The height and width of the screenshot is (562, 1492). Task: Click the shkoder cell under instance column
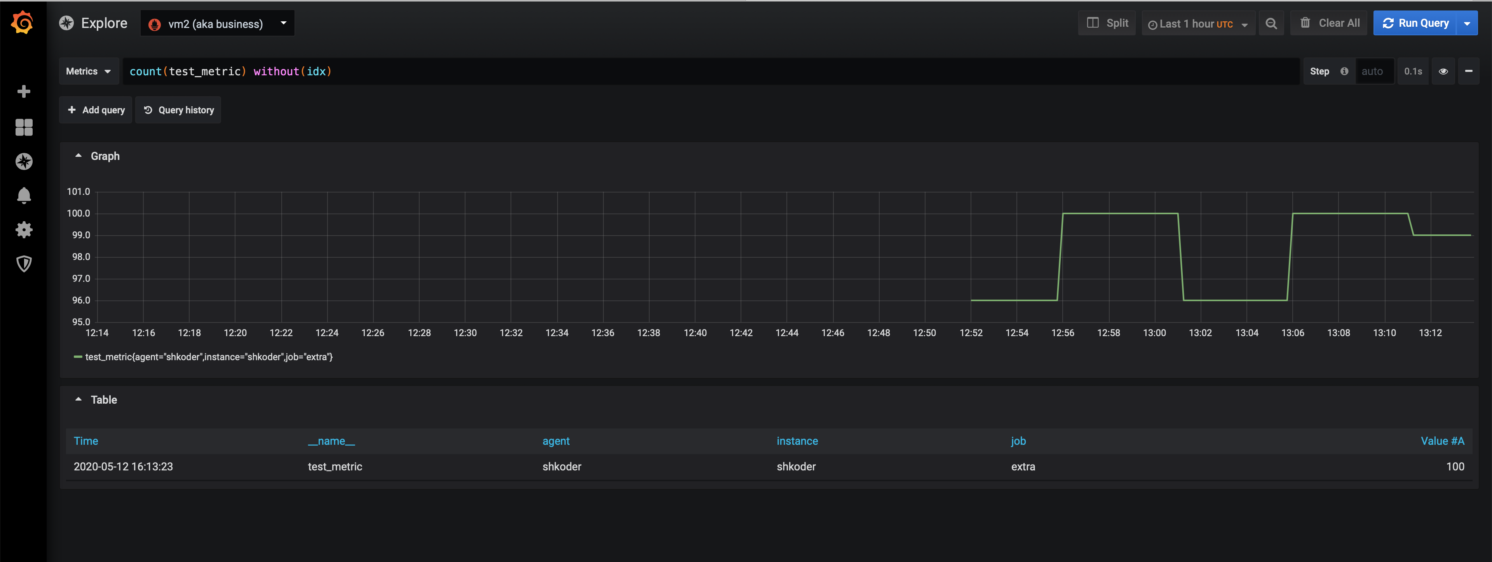click(x=796, y=467)
